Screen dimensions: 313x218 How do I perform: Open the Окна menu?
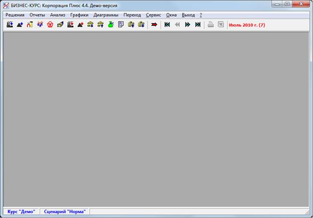click(171, 15)
